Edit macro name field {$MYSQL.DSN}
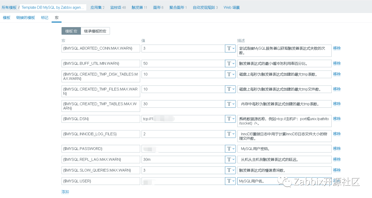This screenshot has height=198, width=372. pos(101,119)
